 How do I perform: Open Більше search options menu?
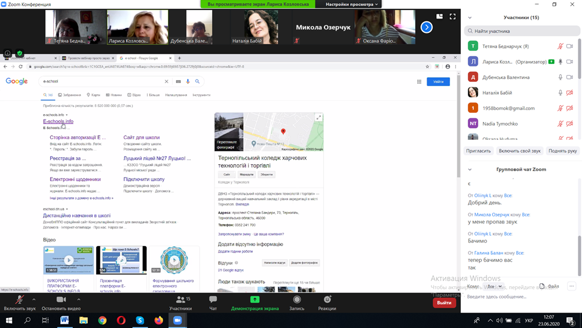pos(154,95)
